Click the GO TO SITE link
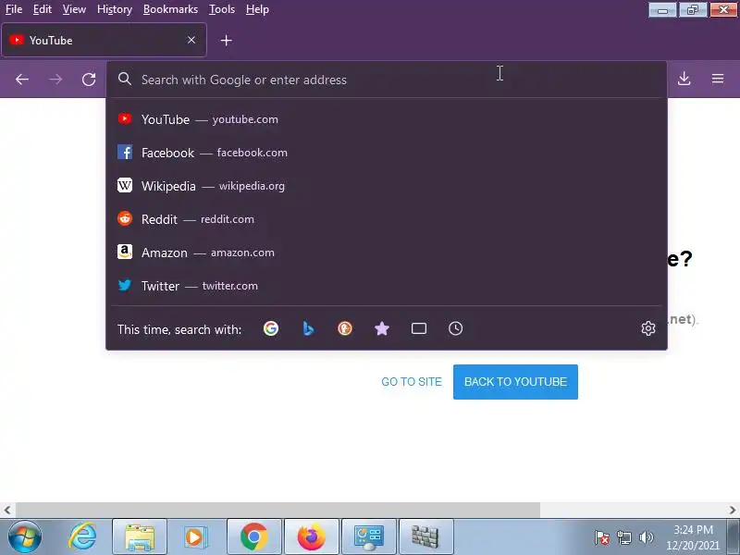The image size is (740, 555). [412, 382]
